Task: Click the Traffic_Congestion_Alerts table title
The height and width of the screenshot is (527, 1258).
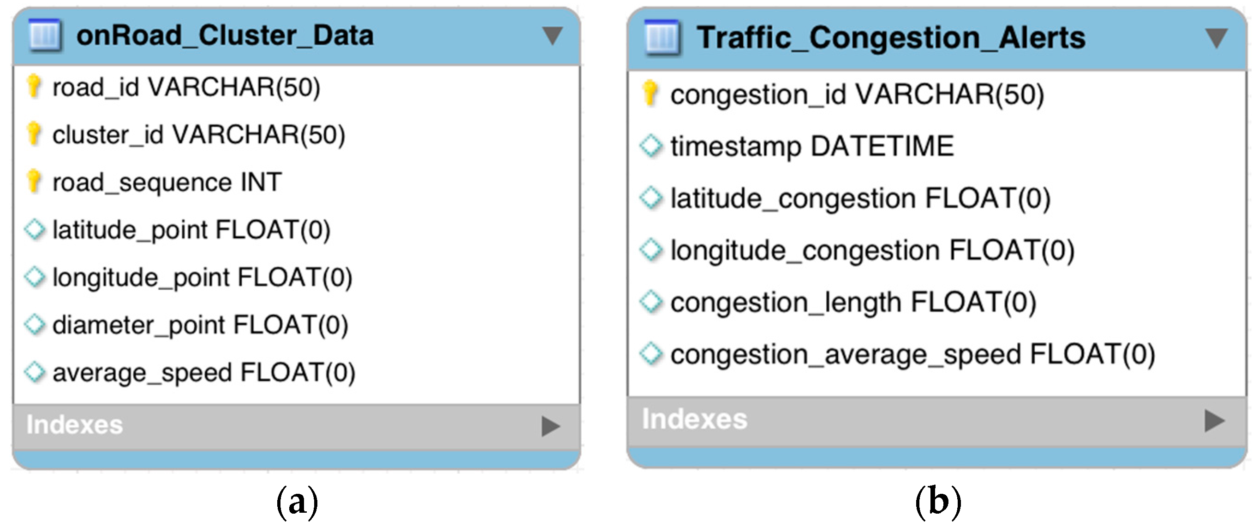Action: [x=891, y=37]
